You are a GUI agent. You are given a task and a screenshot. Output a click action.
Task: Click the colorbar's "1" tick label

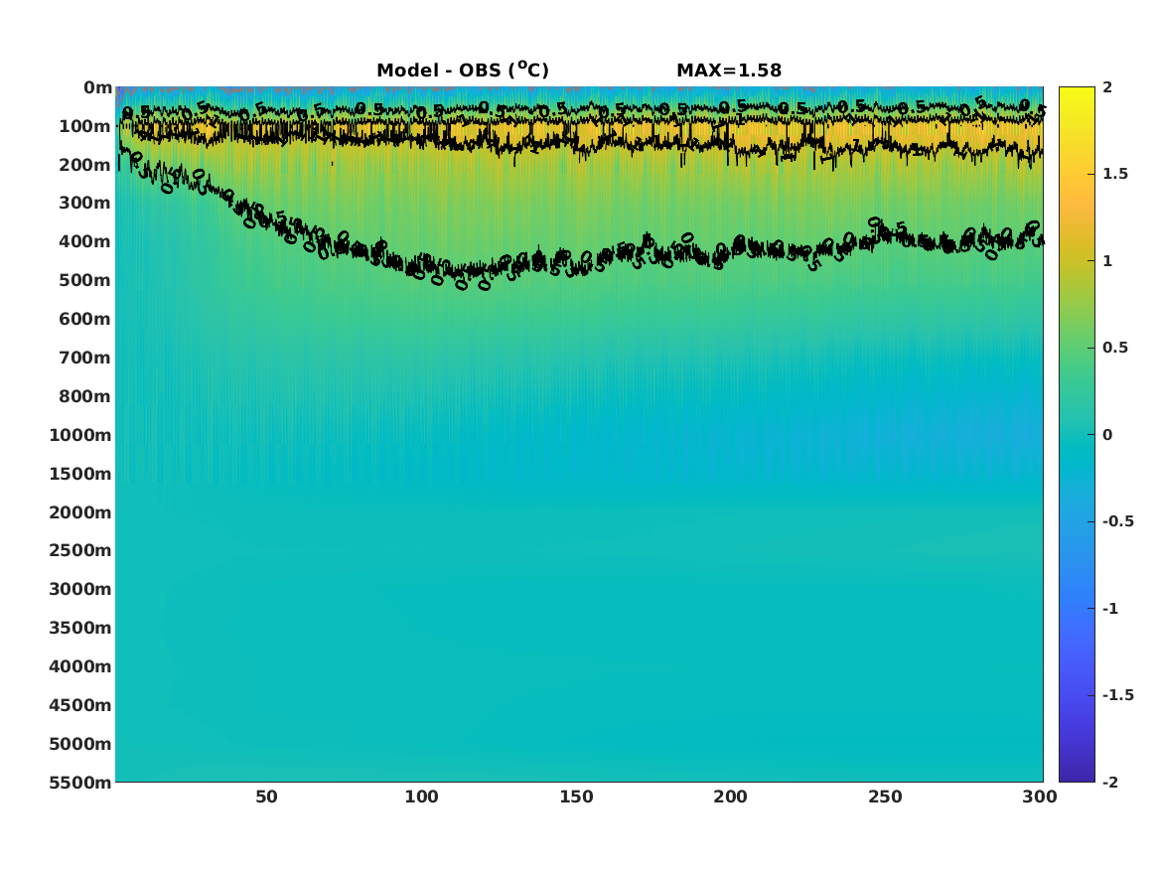[x=1107, y=261]
